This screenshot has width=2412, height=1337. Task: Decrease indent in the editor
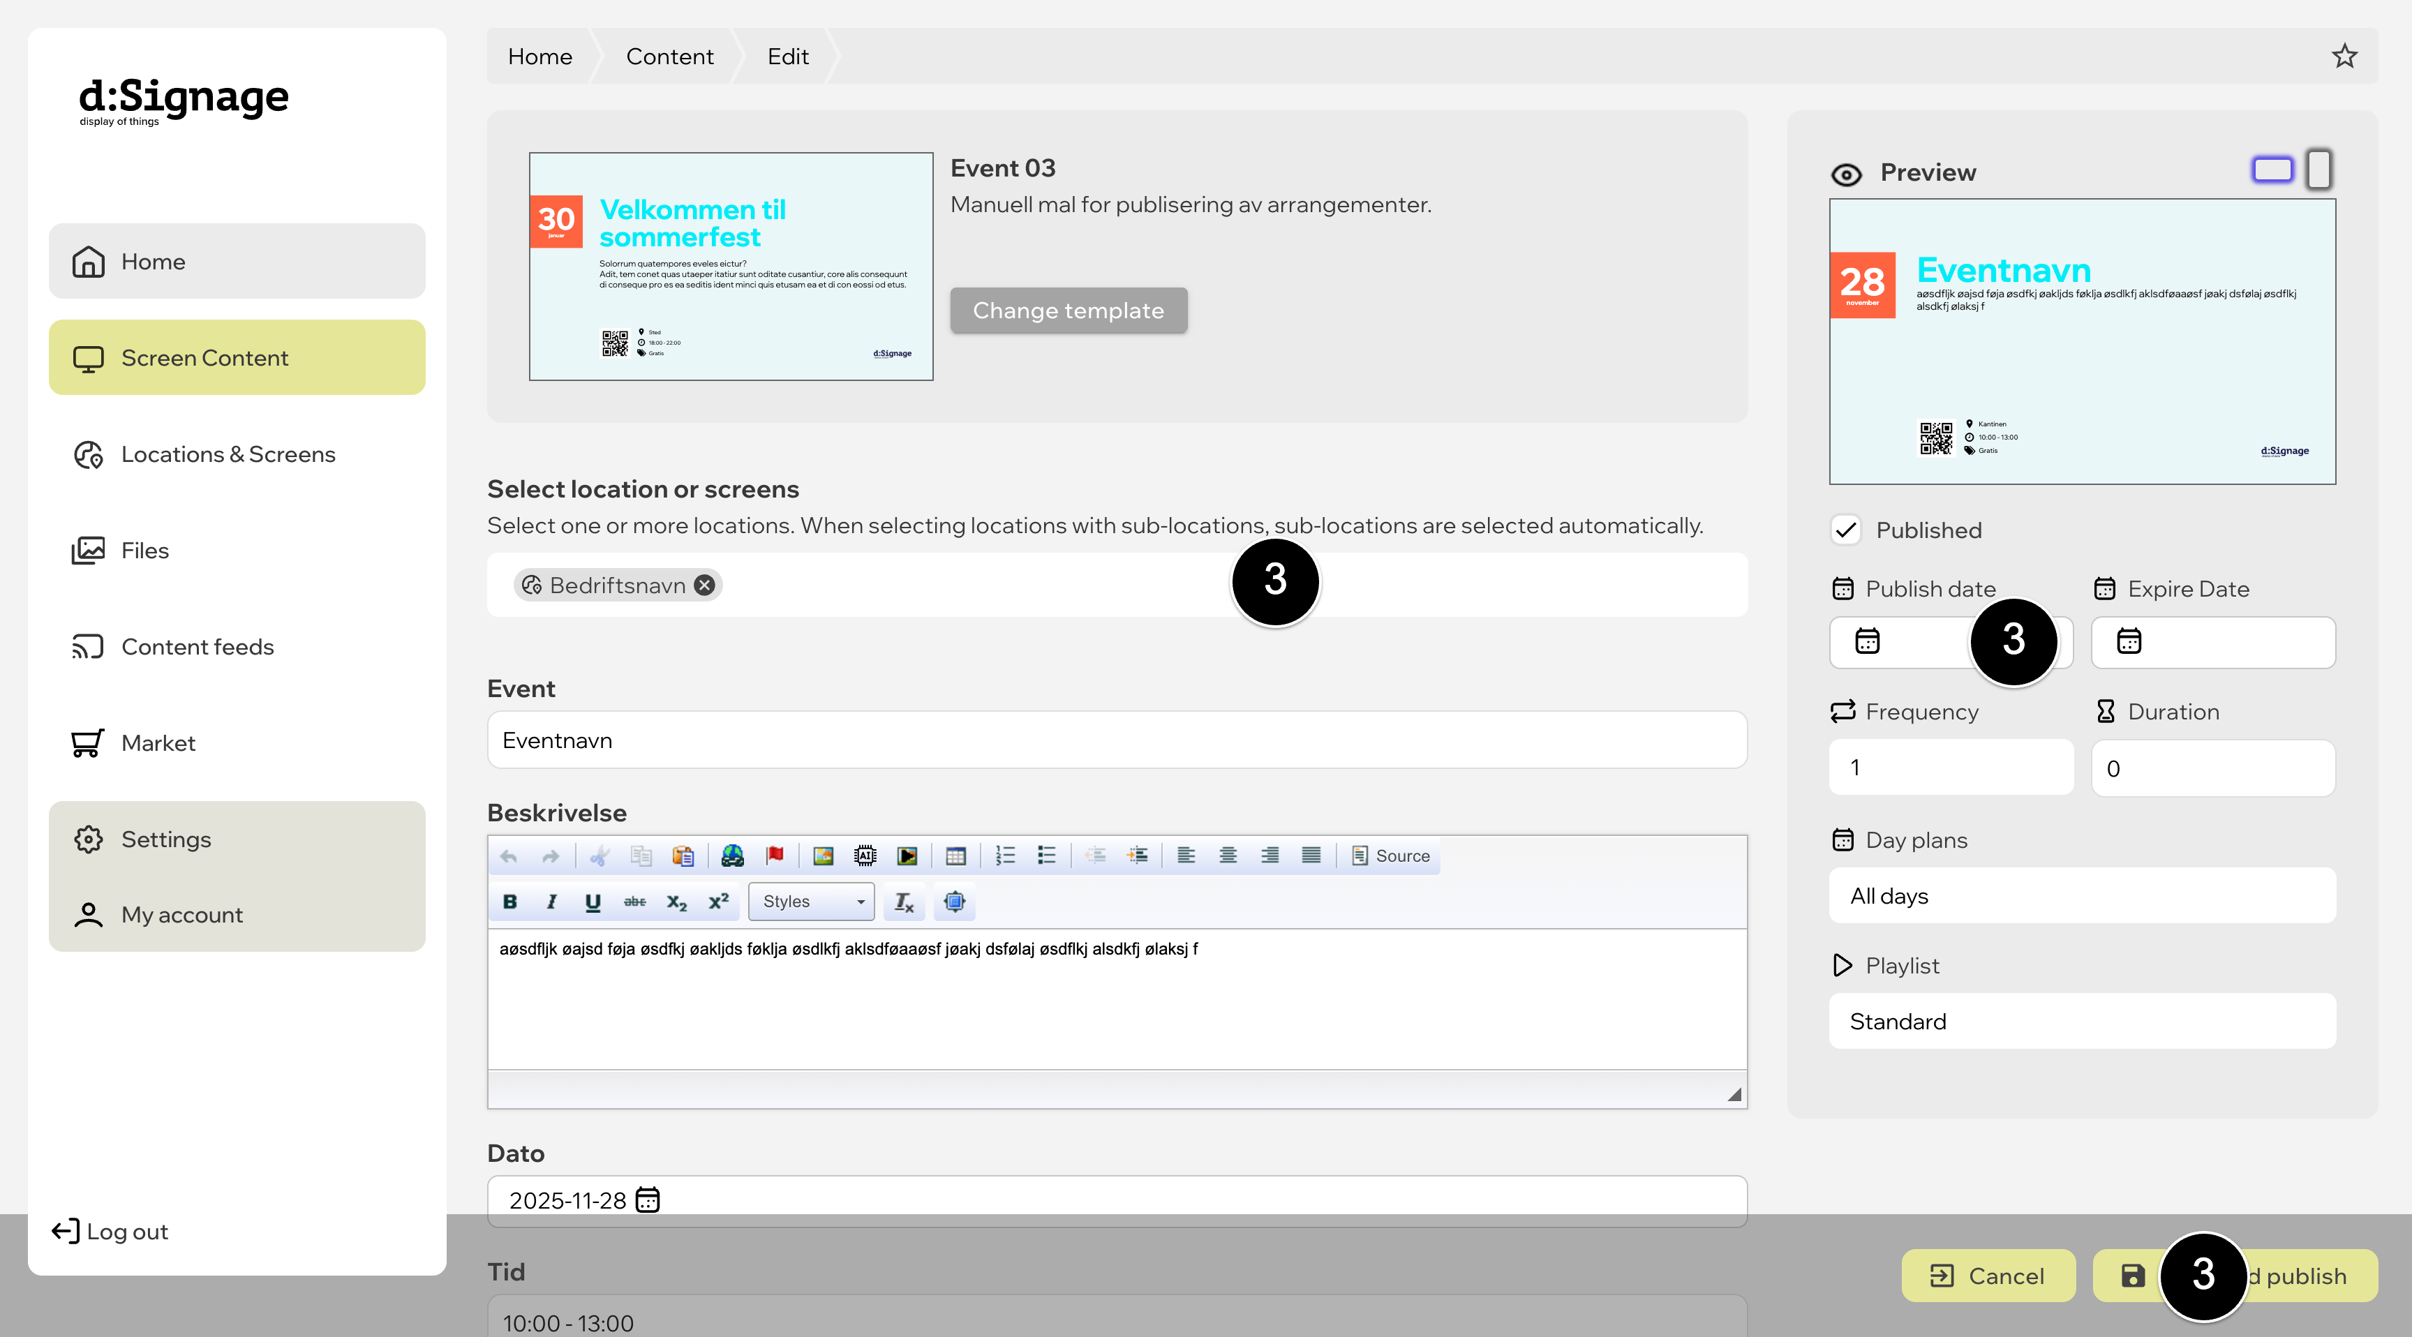(1096, 856)
